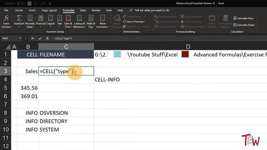Cancel the formula entry with X
Image resolution: width=267 pixels, height=150 pixels.
33,38
